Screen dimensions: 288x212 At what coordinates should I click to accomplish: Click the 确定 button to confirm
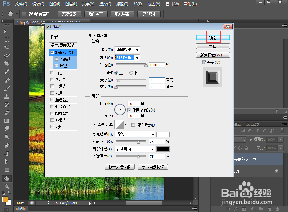(x=213, y=37)
